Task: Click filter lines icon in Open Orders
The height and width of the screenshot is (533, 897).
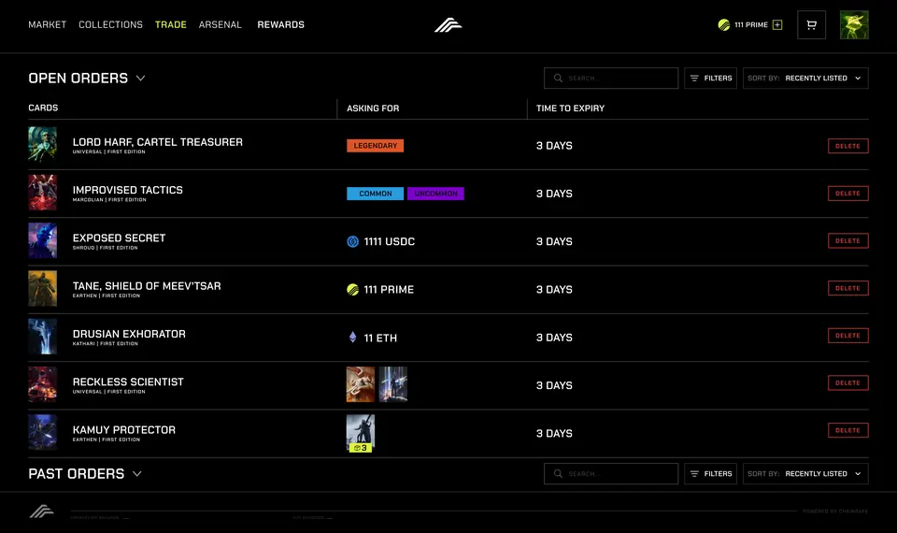Action: click(694, 78)
